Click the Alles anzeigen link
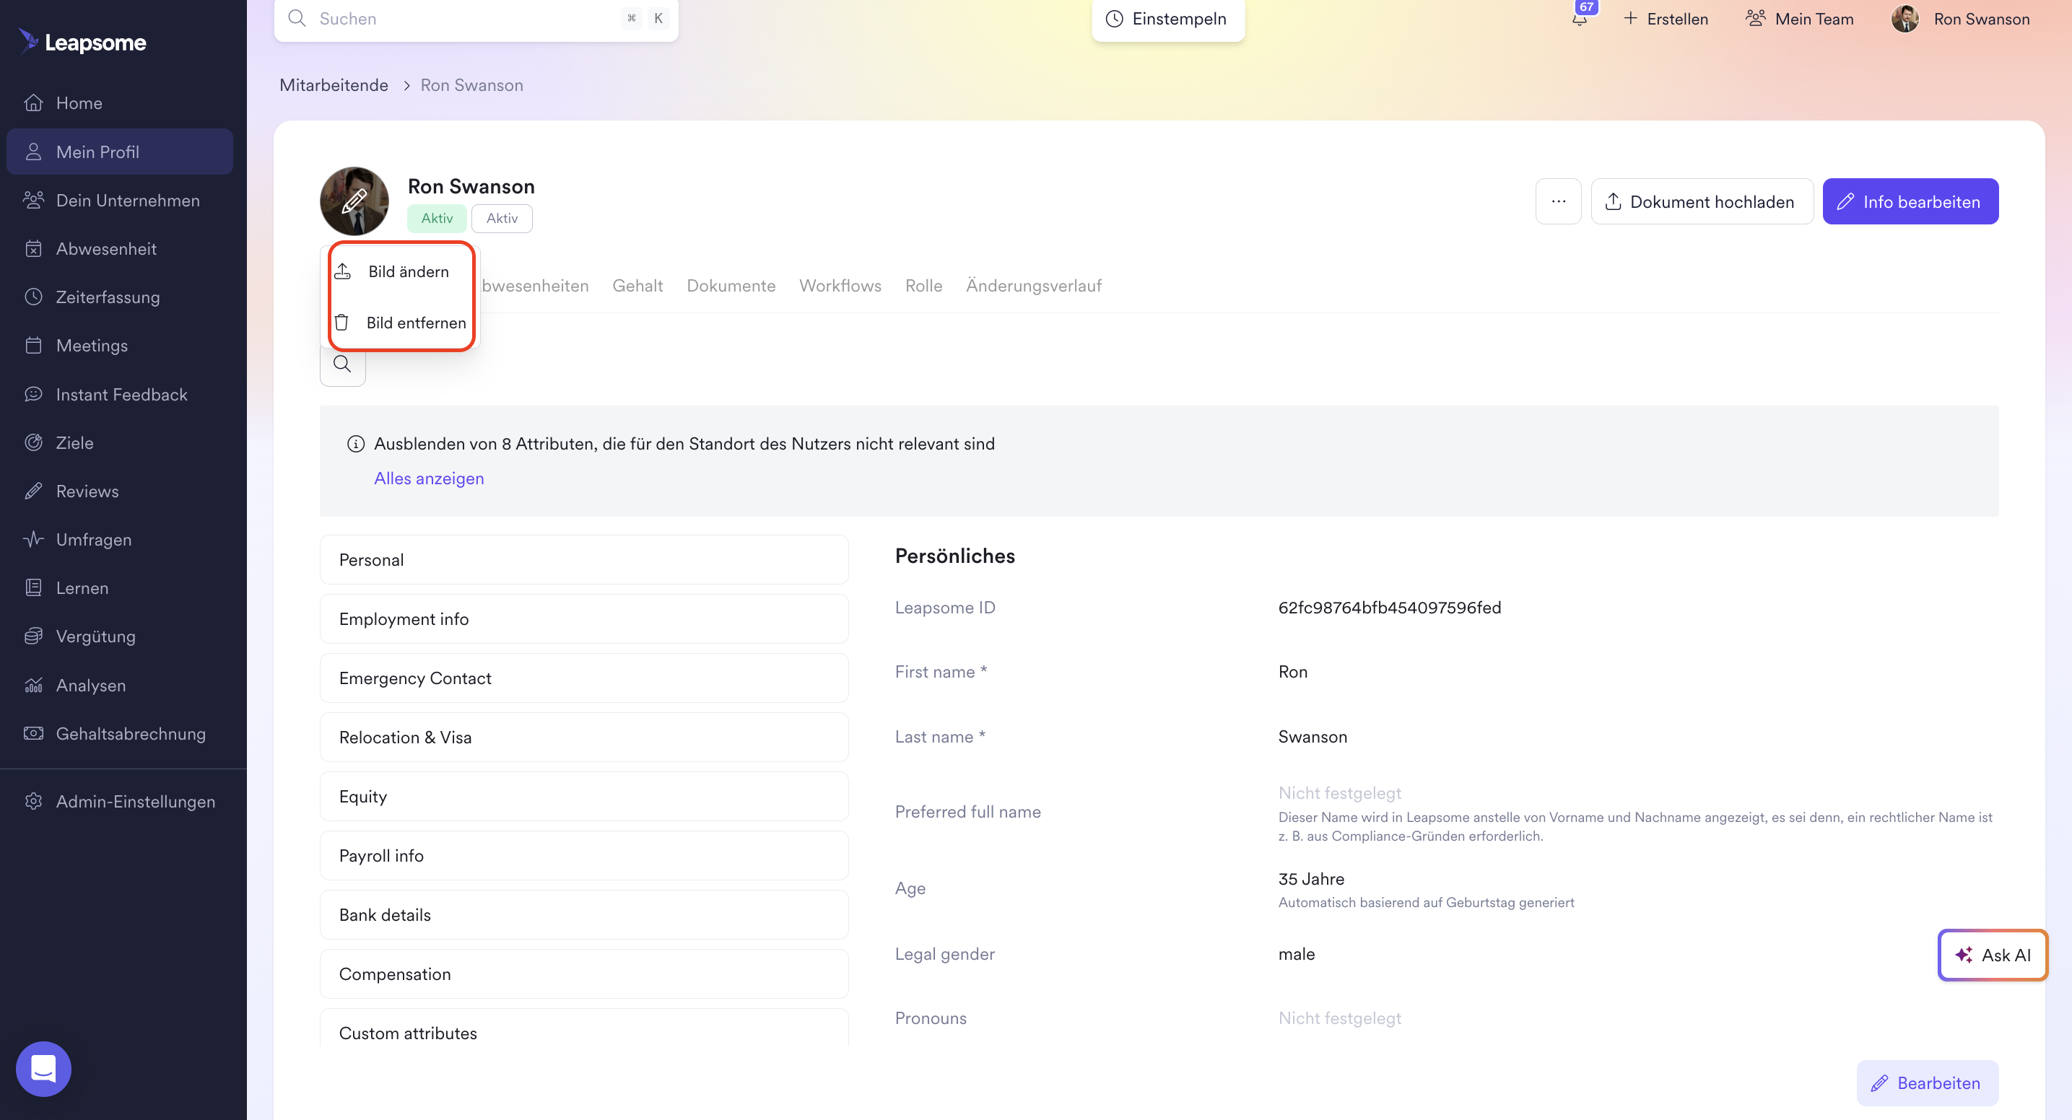 tap(429, 478)
